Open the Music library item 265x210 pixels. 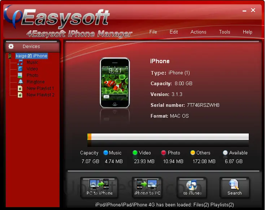(x=32, y=62)
